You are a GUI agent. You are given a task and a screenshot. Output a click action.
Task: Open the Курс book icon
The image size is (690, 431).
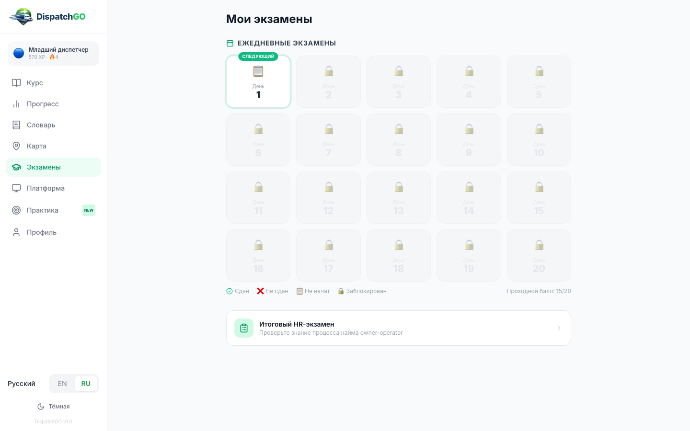click(x=16, y=83)
